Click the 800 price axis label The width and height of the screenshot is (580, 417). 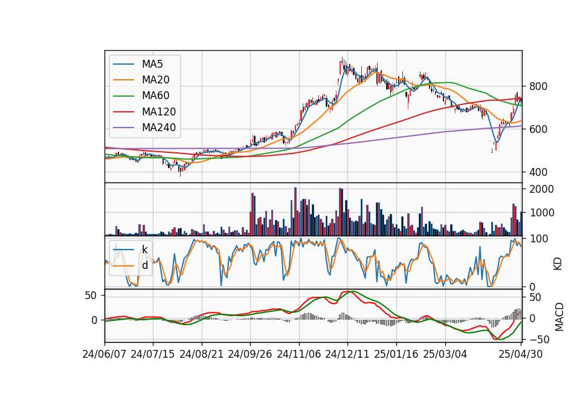[x=538, y=86]
